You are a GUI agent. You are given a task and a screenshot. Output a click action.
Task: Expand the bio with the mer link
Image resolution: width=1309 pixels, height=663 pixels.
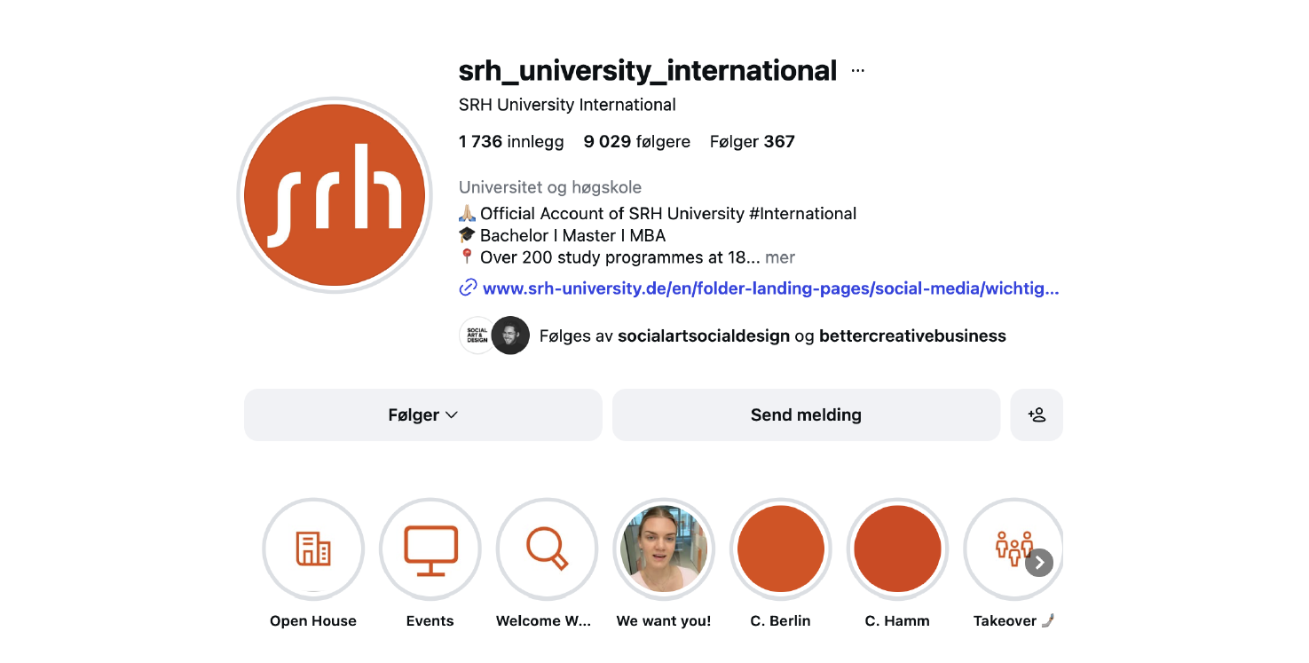point(780,257)
